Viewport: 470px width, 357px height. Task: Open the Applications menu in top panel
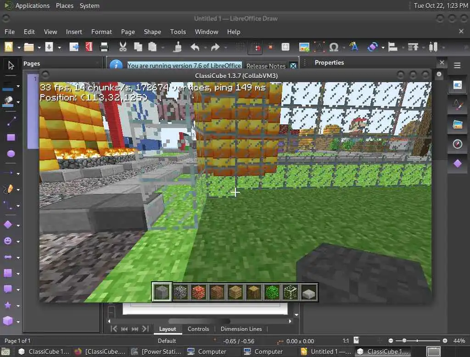click(33, 6)
